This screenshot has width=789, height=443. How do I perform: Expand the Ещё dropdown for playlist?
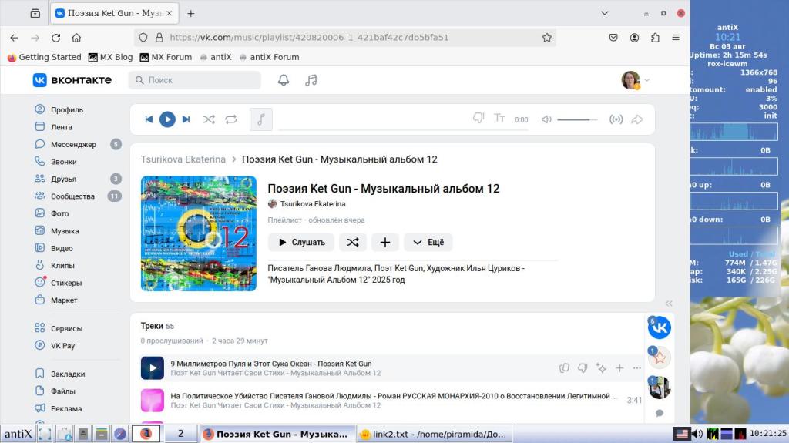428,242
